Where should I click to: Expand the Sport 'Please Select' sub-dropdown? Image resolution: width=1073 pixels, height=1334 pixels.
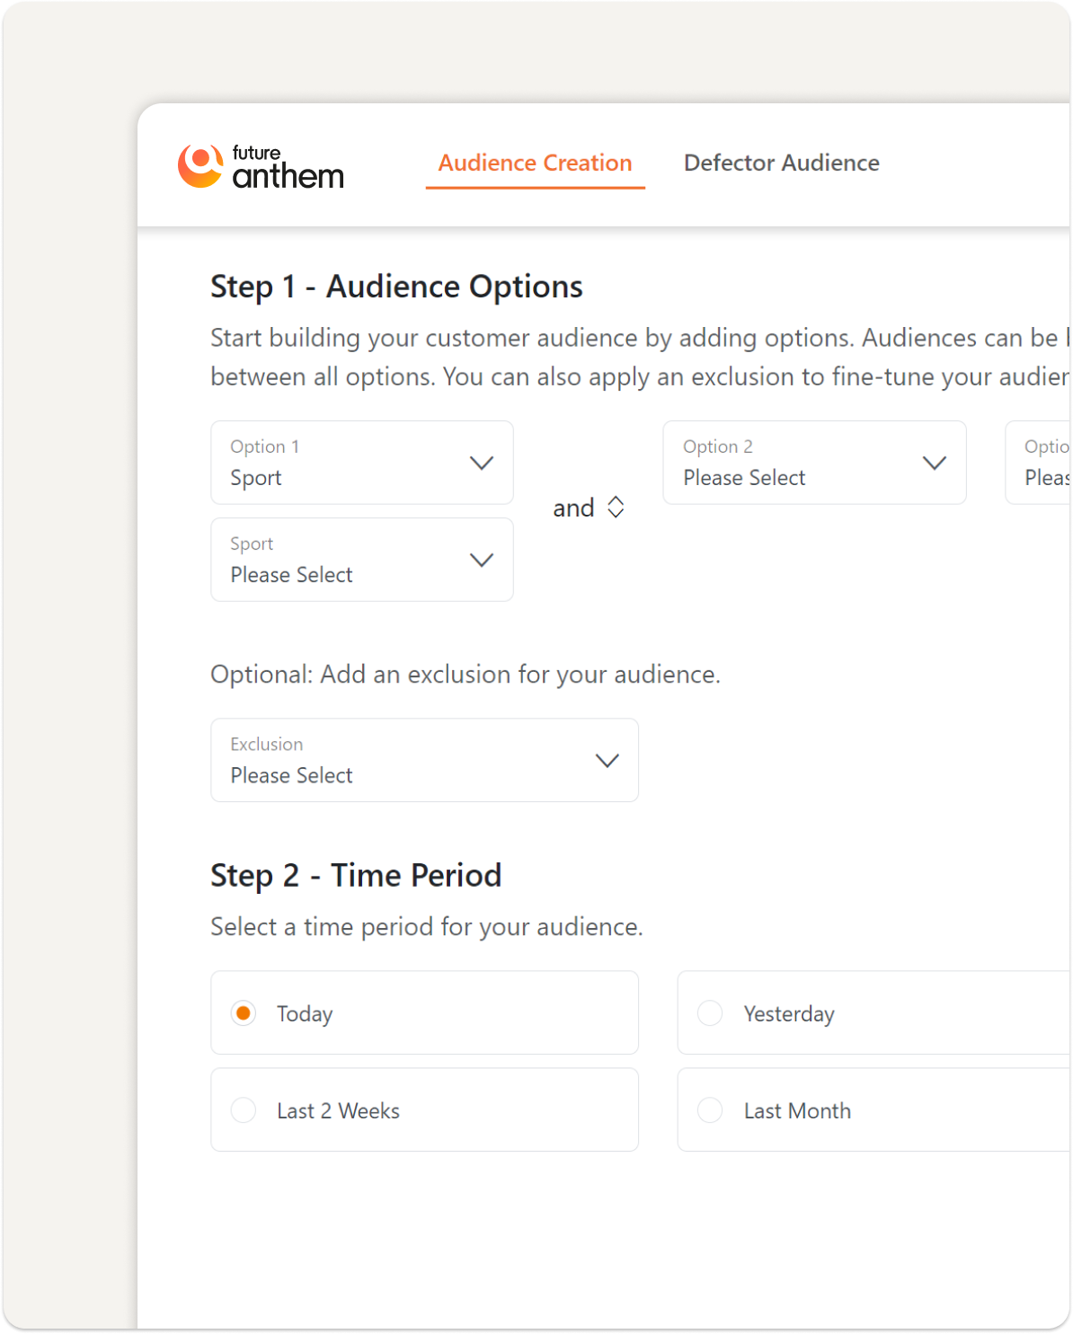pos(361,560)
